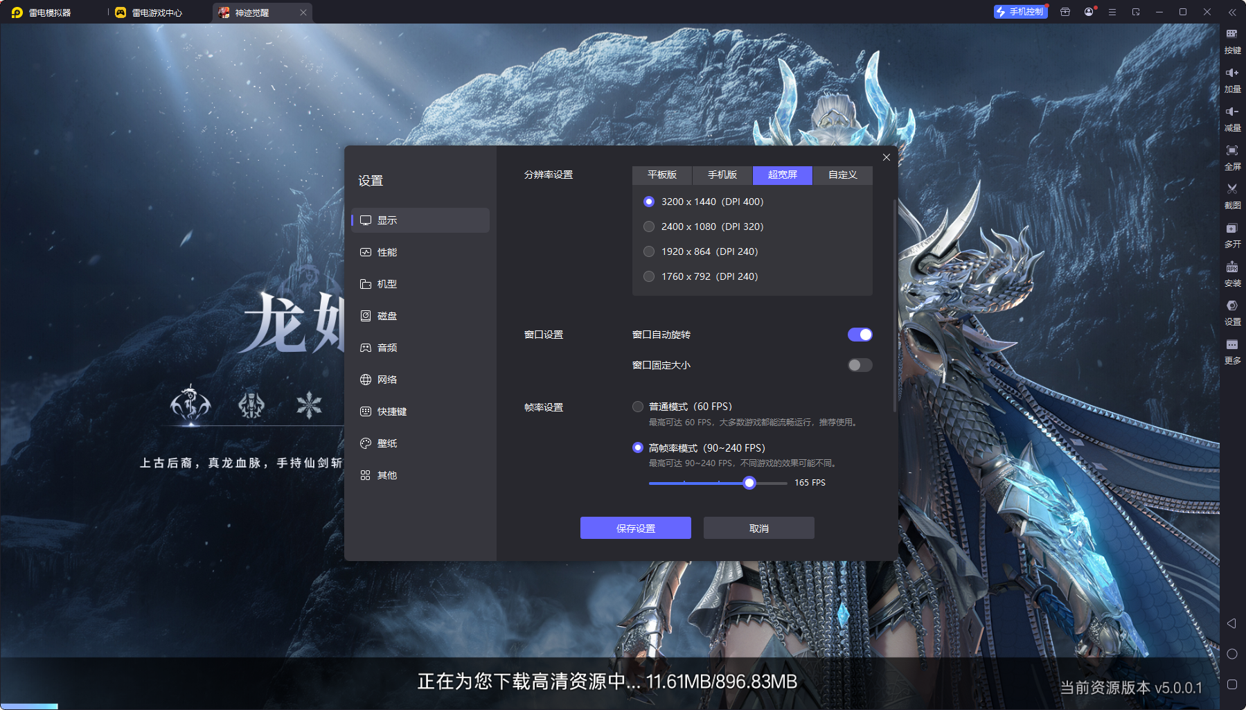This screenshot has width=1246, height=710.
Task: Choose 高帧率模式 (90~240 FPS) option
Action: [x=699, y=448]
